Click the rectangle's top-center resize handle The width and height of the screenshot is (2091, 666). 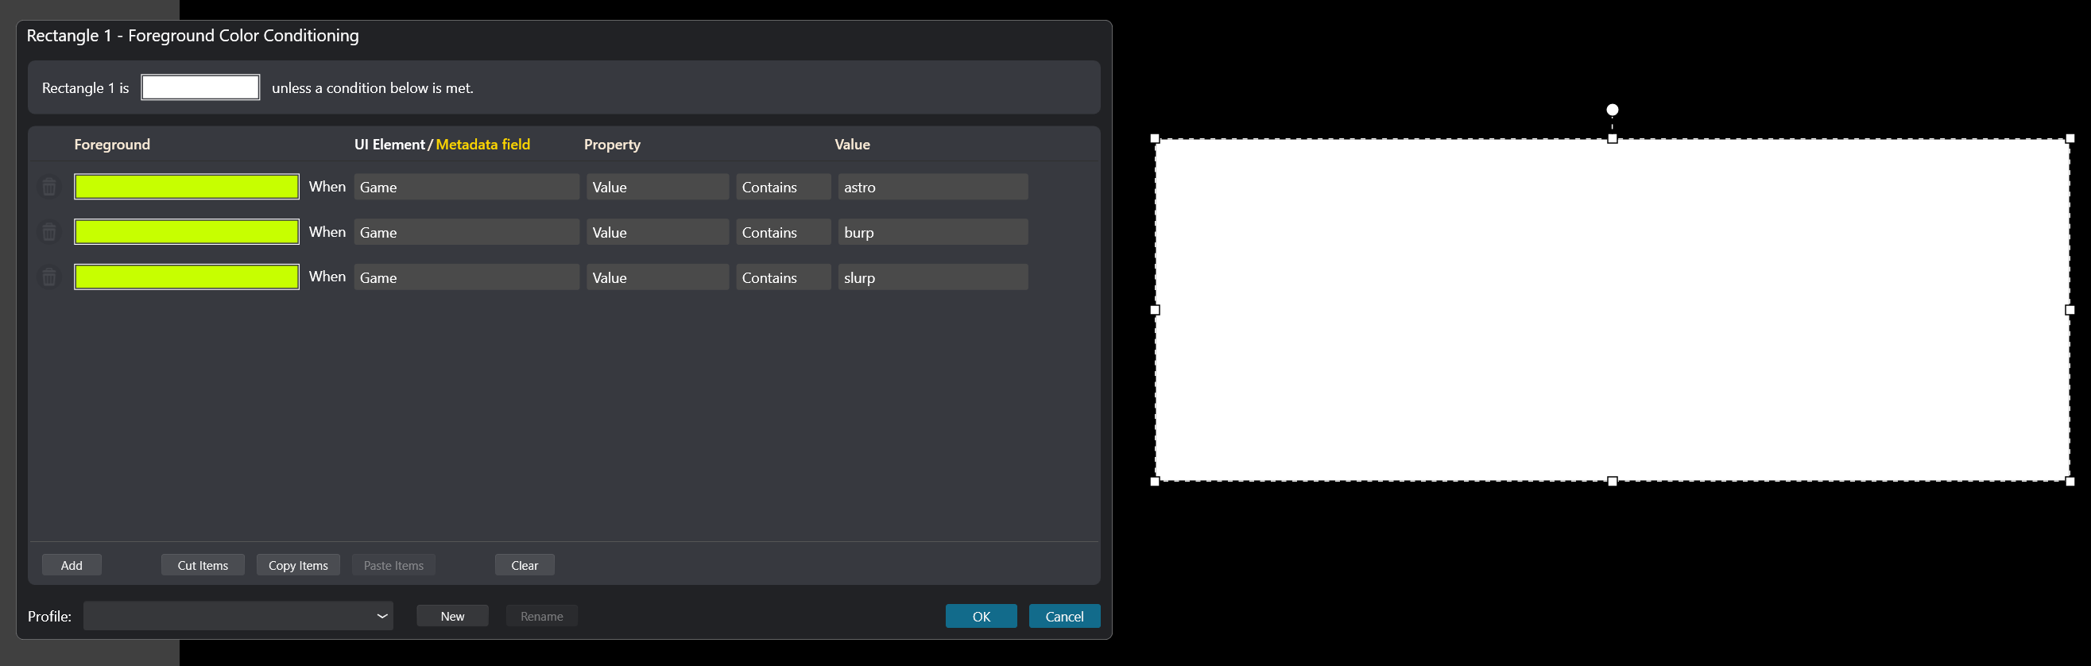point(1612,139)
